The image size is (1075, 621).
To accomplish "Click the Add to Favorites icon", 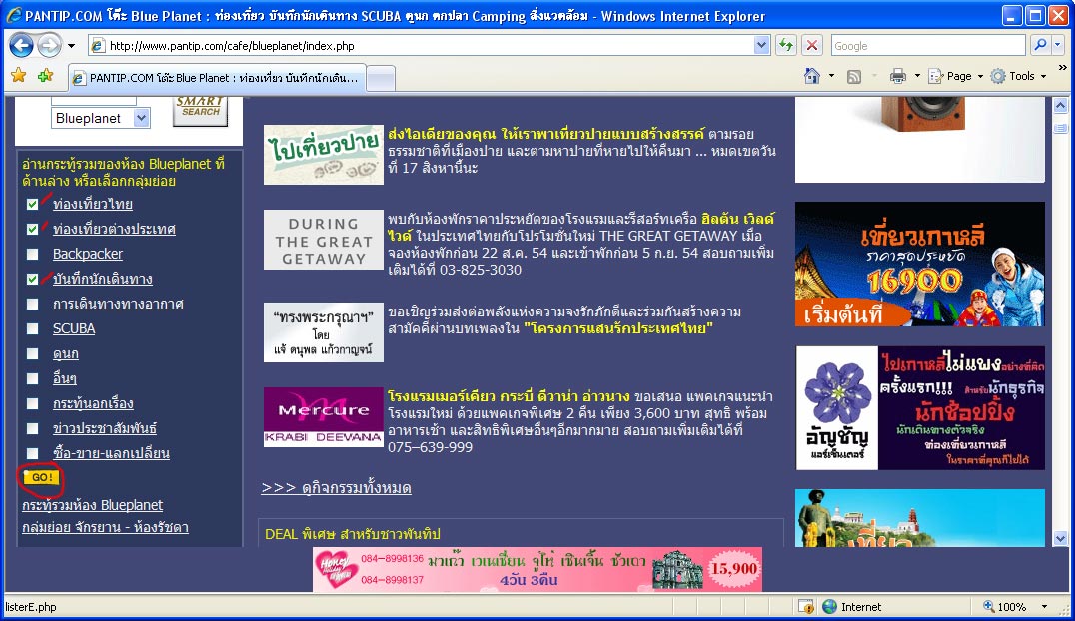I will click(x=45, y=76).
